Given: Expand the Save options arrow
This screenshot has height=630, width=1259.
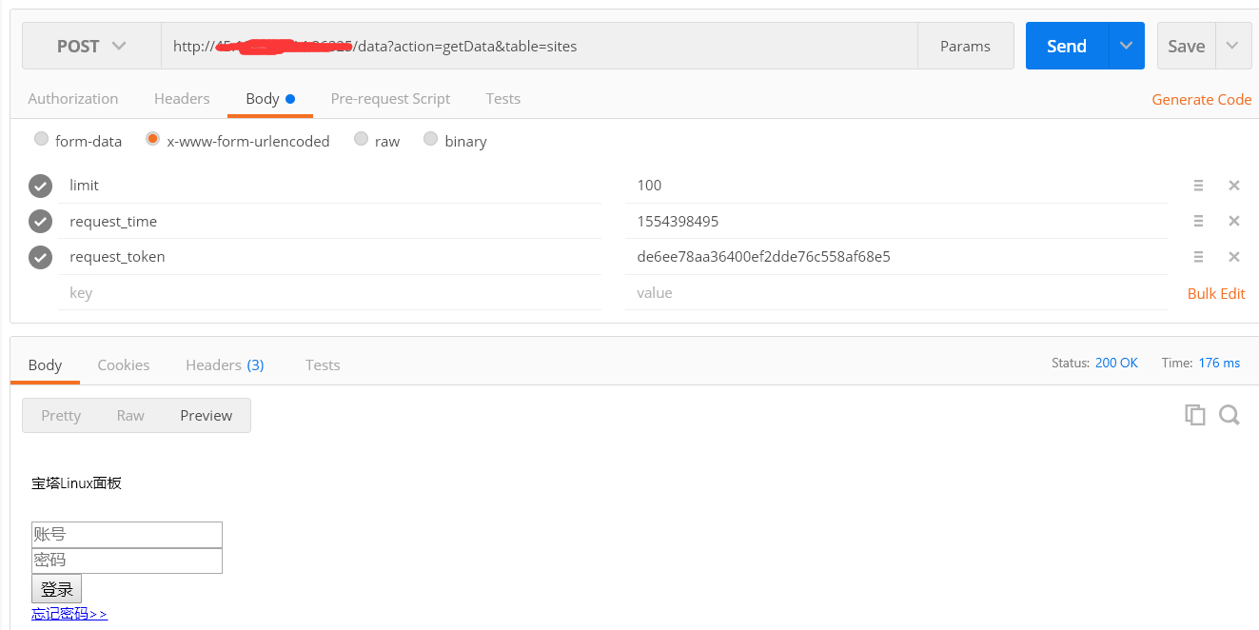Looking at the screenshot, I should pyautogui.click(x=1233, y=46).
